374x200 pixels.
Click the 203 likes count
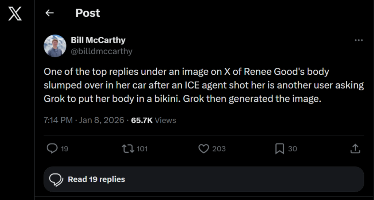(219, 149)
